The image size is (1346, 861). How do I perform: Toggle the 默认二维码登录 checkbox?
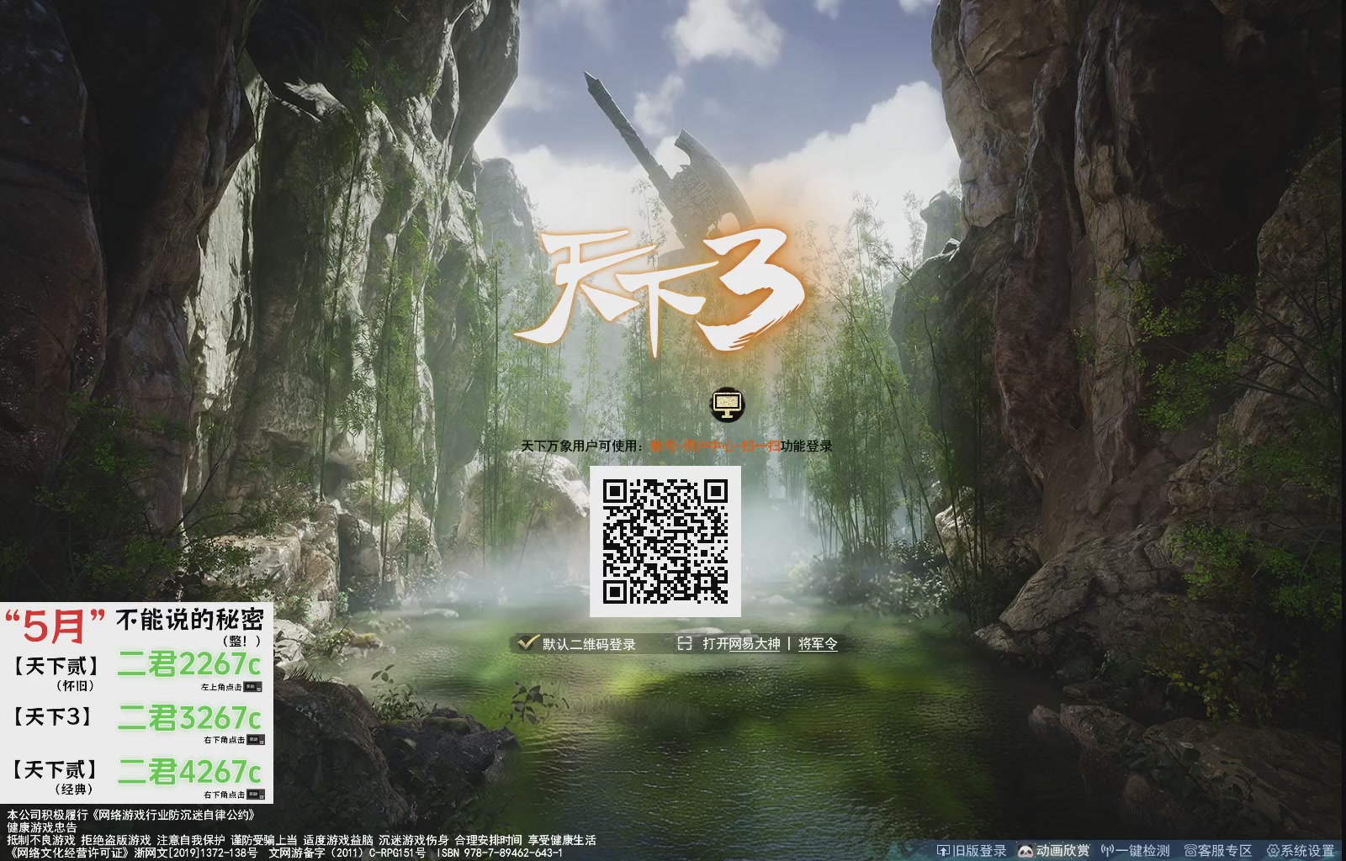pos(528,643)
